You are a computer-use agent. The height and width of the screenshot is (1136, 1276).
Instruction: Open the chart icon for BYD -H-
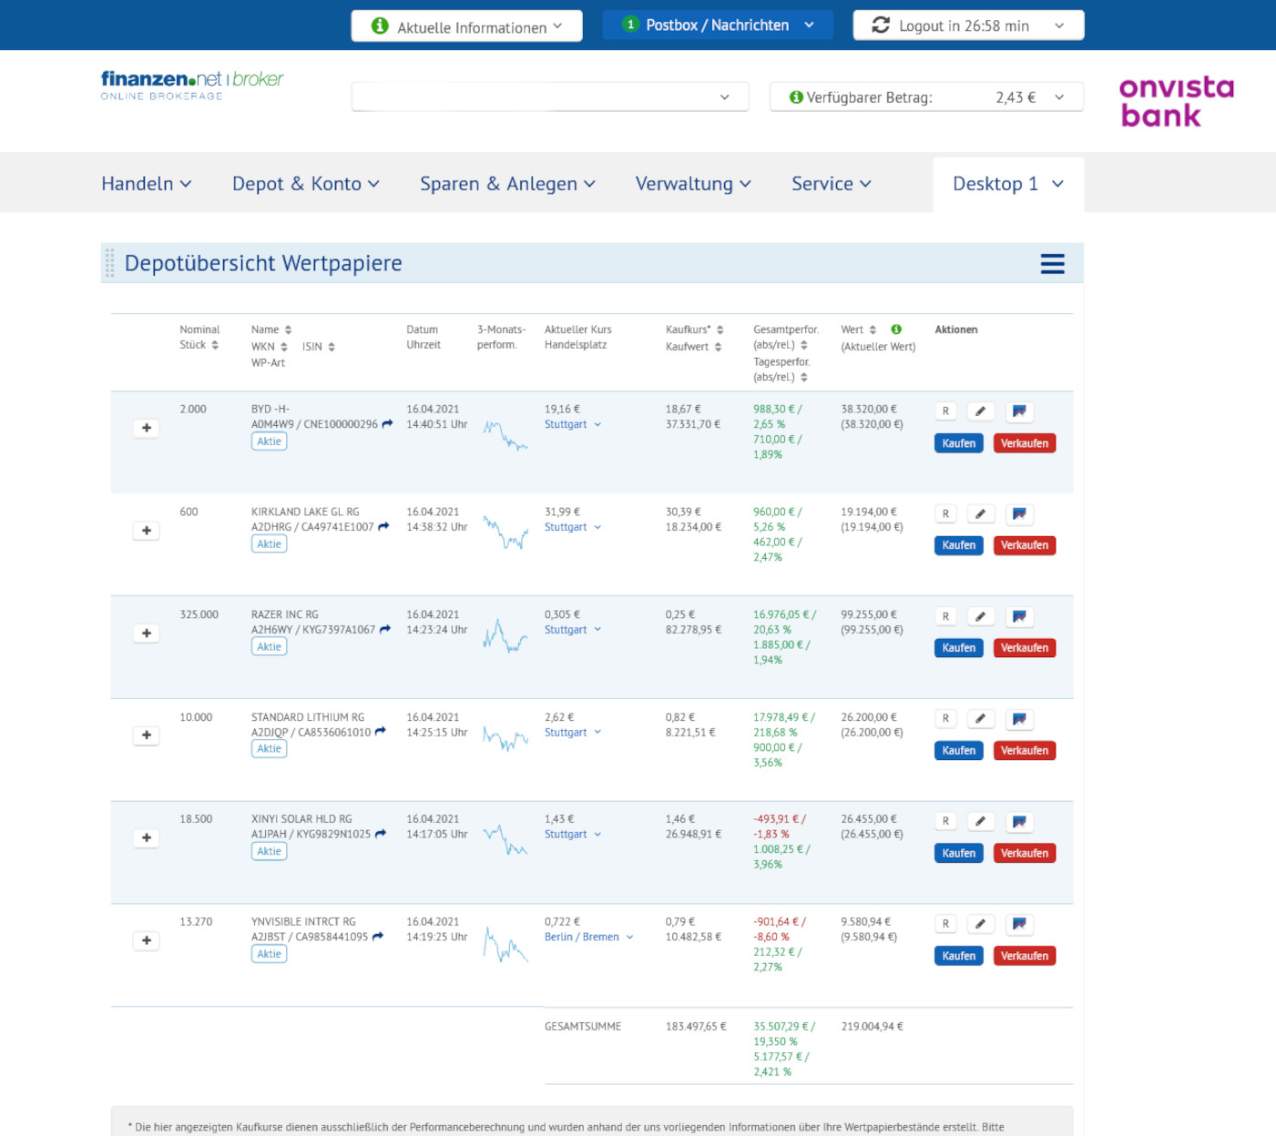(x=1019, y=411)
